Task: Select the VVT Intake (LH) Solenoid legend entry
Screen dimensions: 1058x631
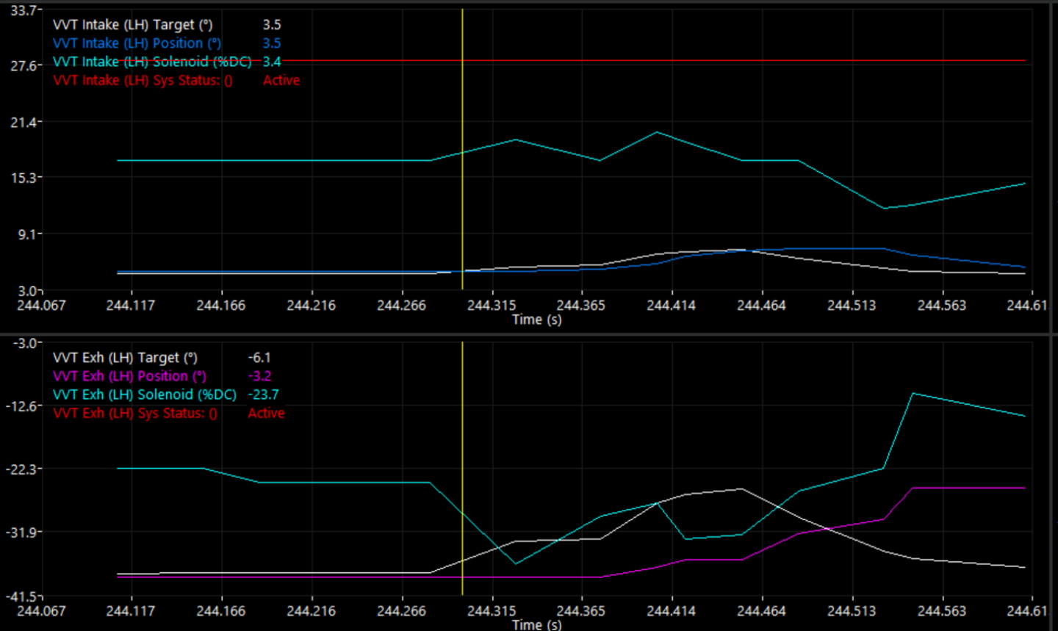Action: pos(151,62)
